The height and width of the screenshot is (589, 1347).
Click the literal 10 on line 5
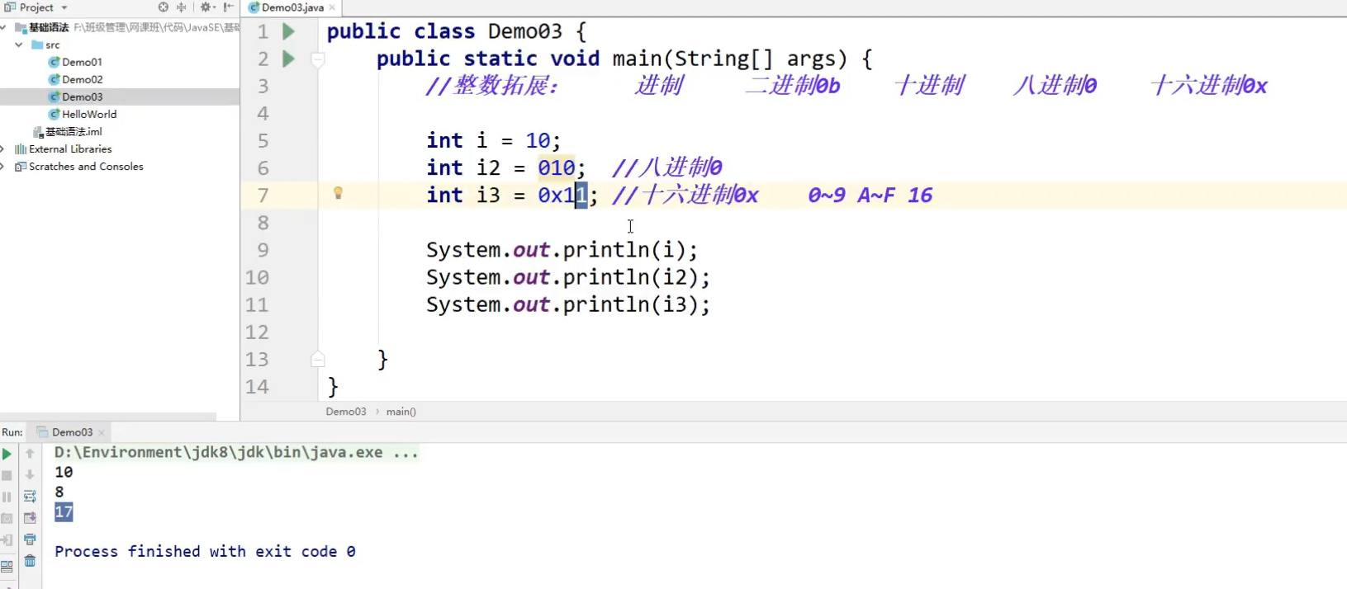coord(538,140)
